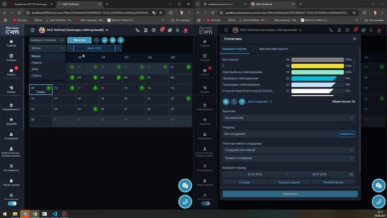Switch to Воронка статусов tab
Viewport: 387px width, 218px height.
click(235, 49)
